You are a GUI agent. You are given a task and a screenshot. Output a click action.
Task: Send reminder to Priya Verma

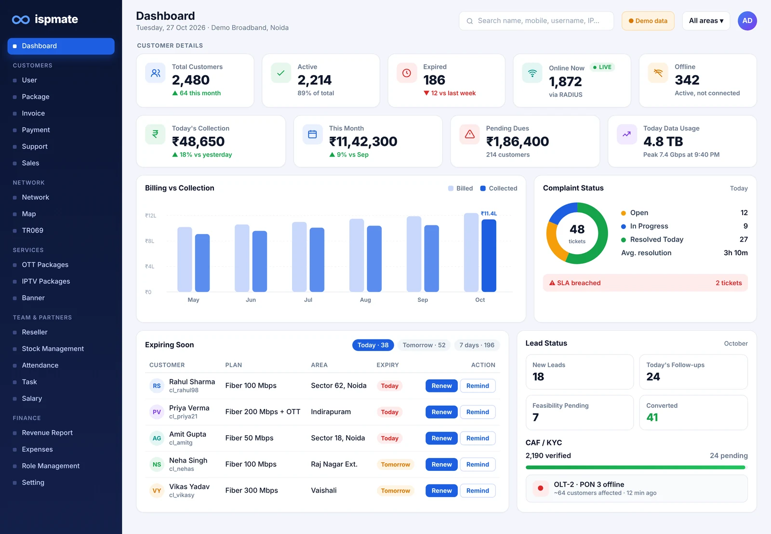(x=478, y=412)
